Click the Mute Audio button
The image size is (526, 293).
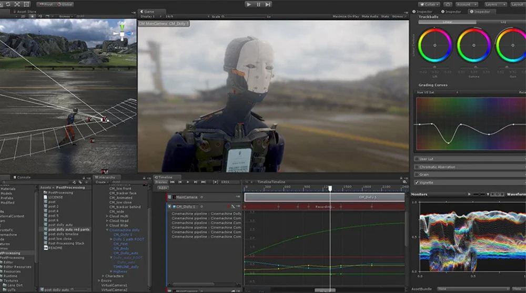(370, 16)
